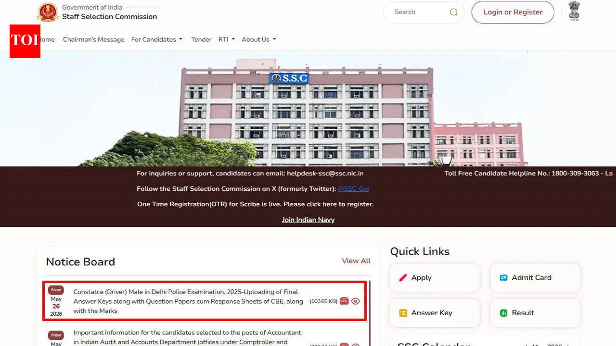Click the search magnifier icon

point(453,12)
